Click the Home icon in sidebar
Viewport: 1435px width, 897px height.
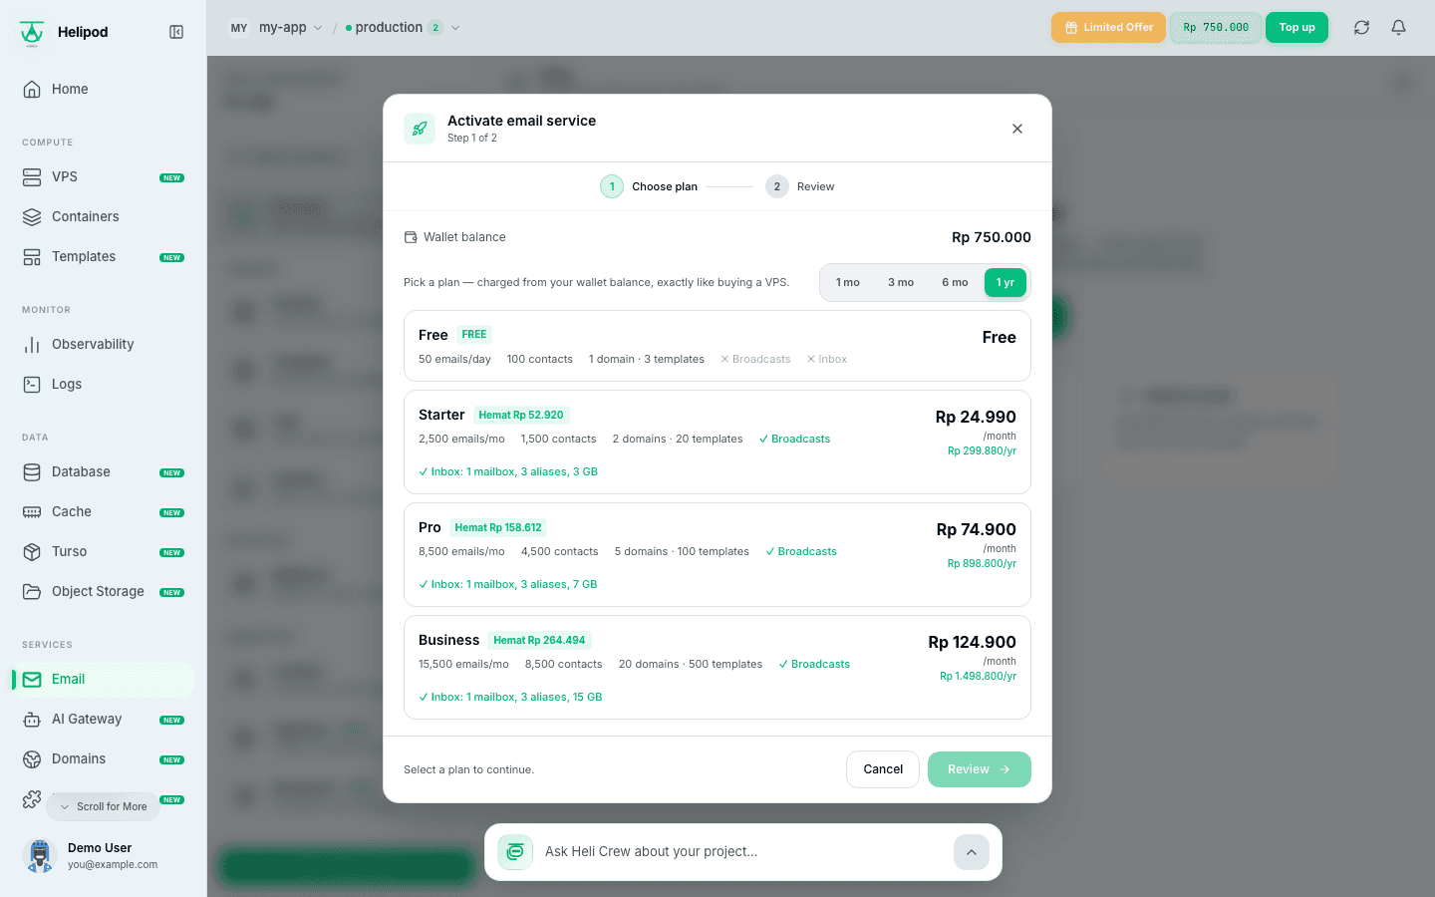tap(32, 89)
